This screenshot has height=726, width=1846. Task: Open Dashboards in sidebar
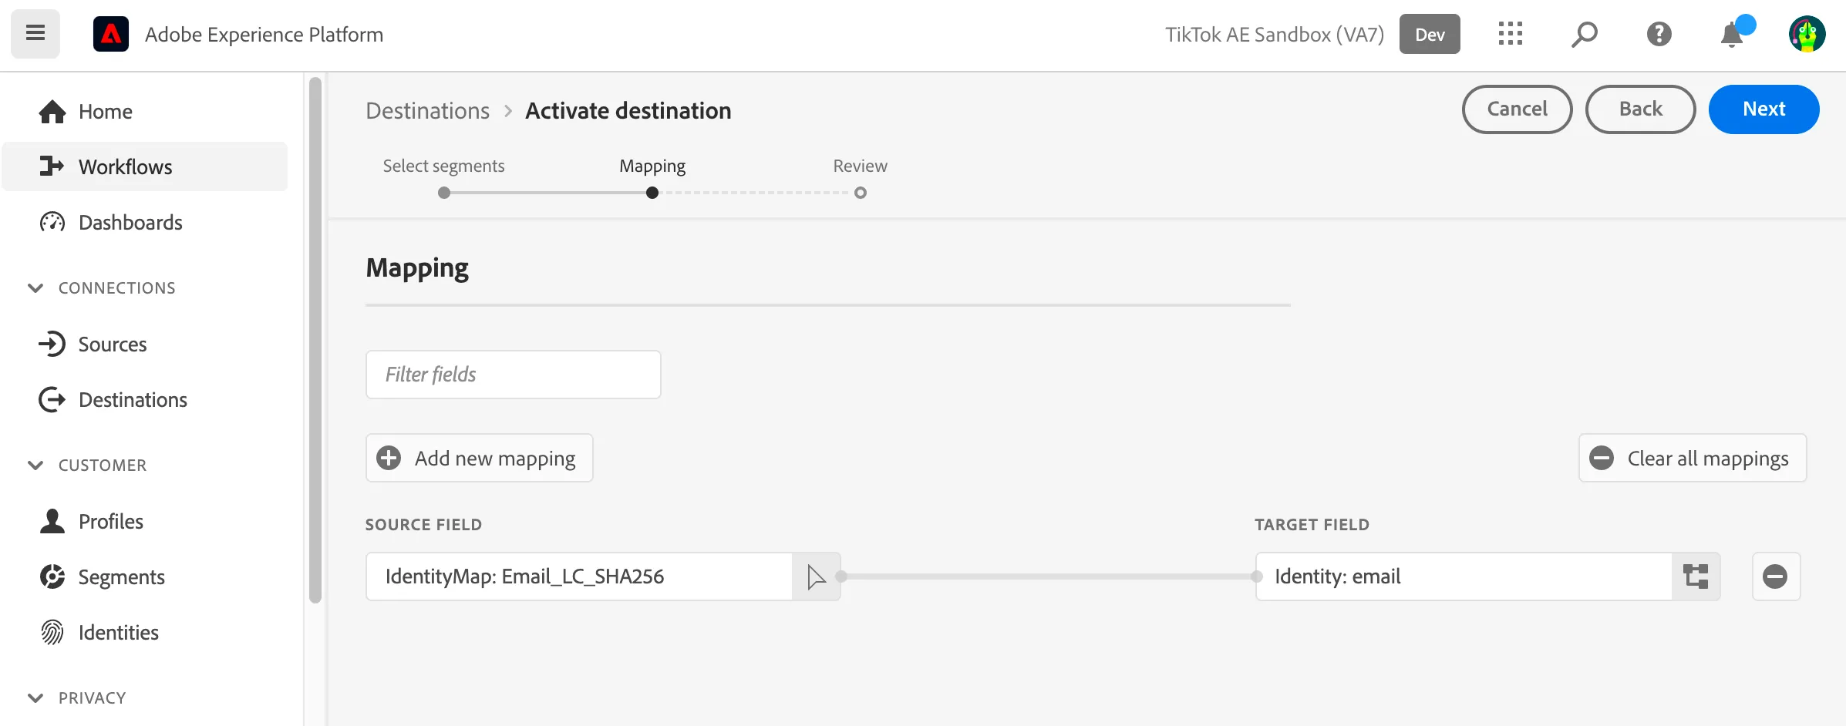(145, 222)
